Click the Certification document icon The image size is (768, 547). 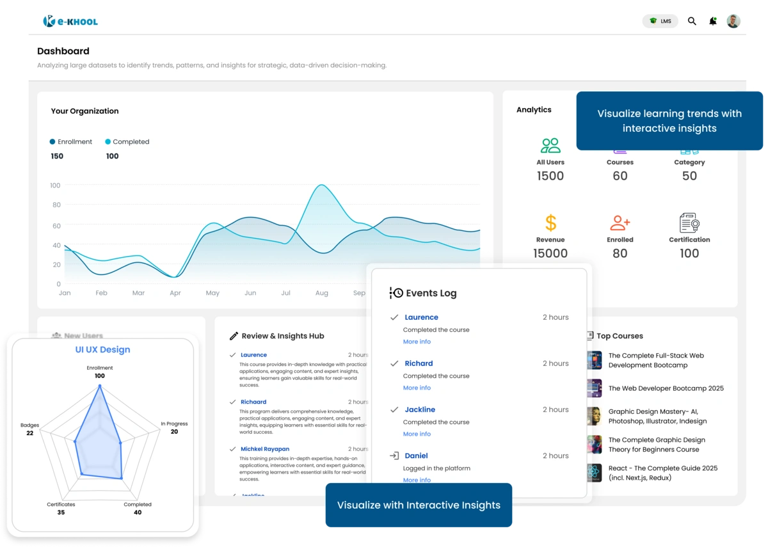click(x=689, y=223)
